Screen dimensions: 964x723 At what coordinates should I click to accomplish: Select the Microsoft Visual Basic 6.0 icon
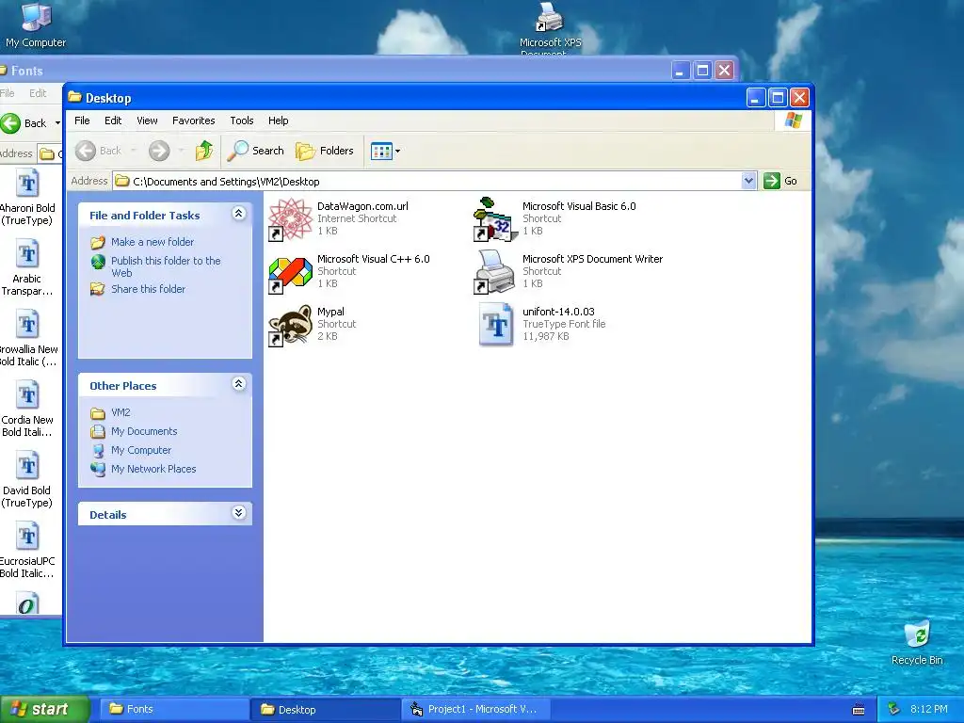tap(493, 218)
